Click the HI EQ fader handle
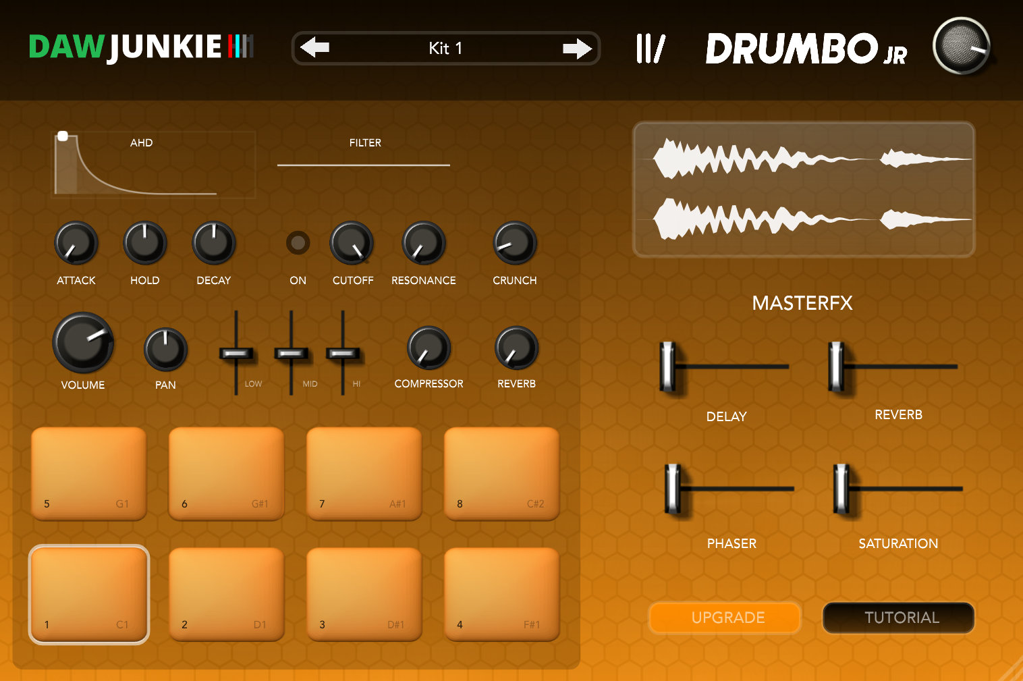The image size is (1023, 681). tap(343, 354)
